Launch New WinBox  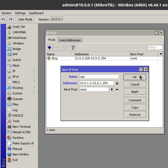point(22,154)
